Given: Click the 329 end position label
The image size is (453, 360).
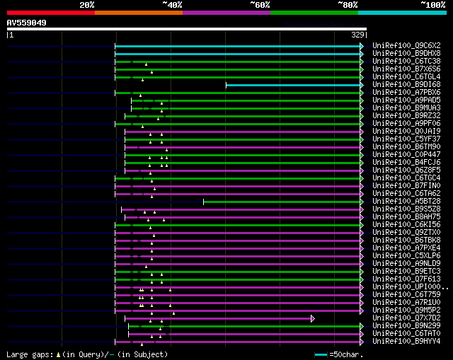Looking at the screenshot, I should tap(357, 35).
